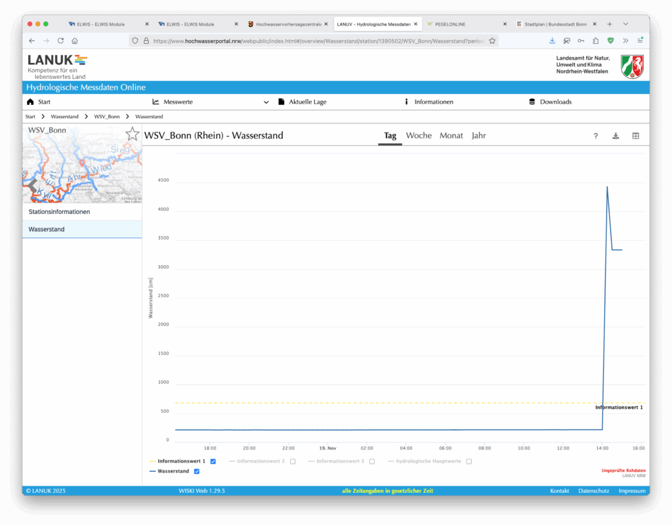Image resolution: width=672 pixels, height=525 pixels.
Task: Switch to table view of measurements
Action: click(x=635, y=136)
